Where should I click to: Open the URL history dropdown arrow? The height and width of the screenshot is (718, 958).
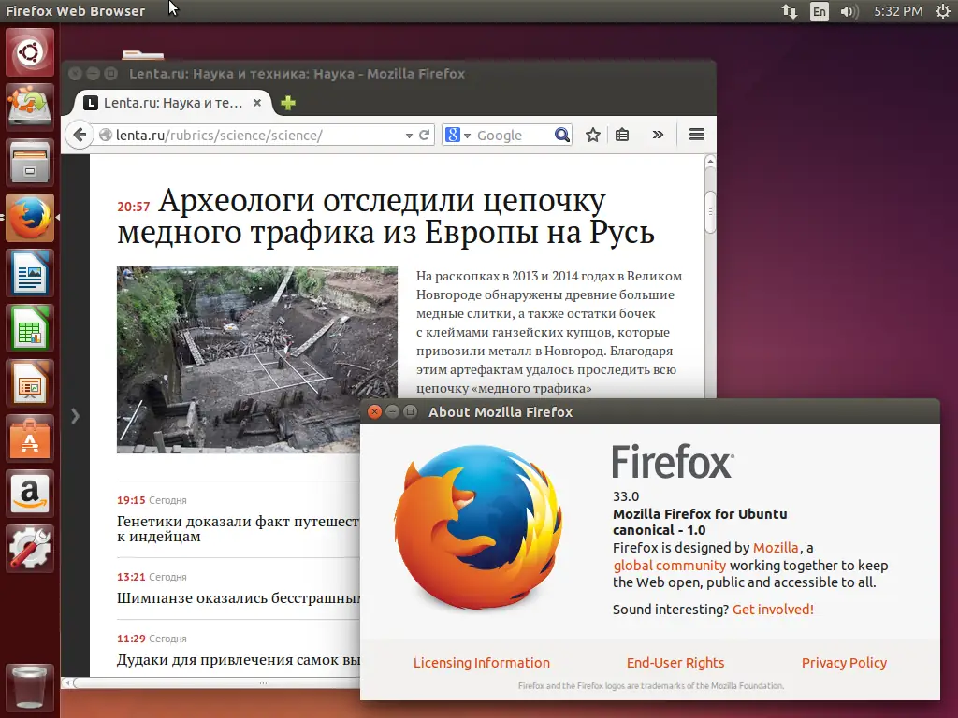(x=409, y=136)
